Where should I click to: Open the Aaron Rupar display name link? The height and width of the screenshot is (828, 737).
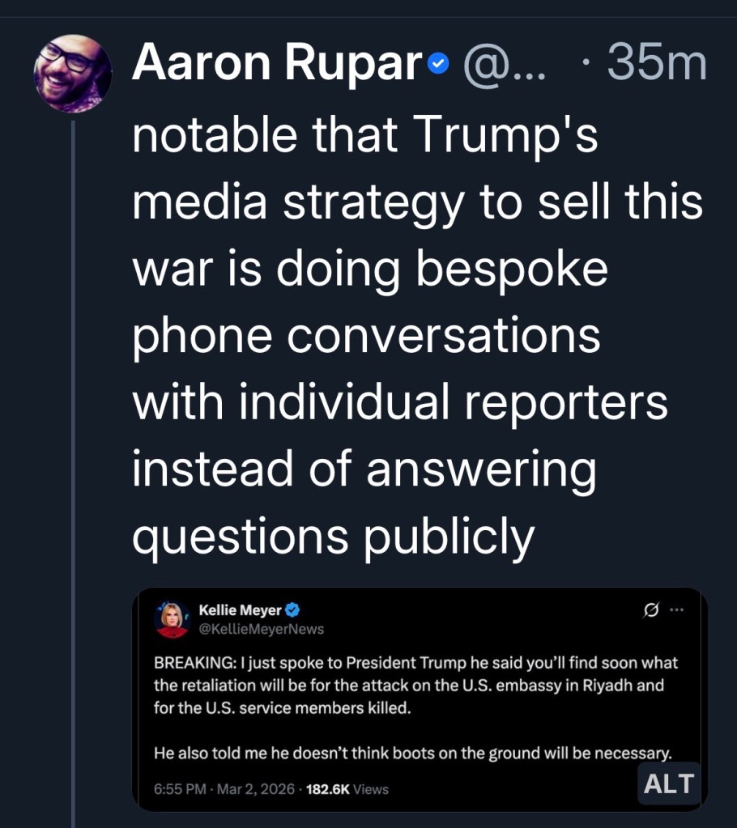(277, 62)
